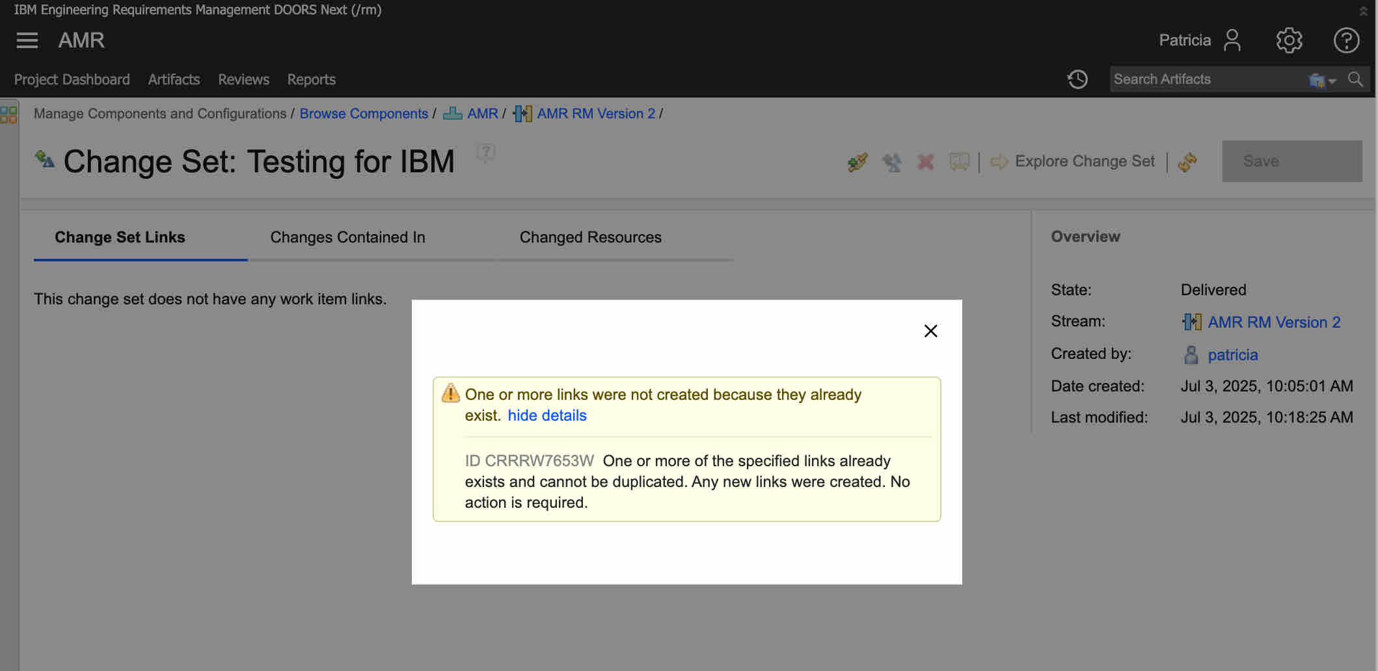Image resolution: width=1378 pixels, height=671 pixels.
Task: Collapse the banner with double chevron
Action: pyautogui.click(x=1363, y=10)
